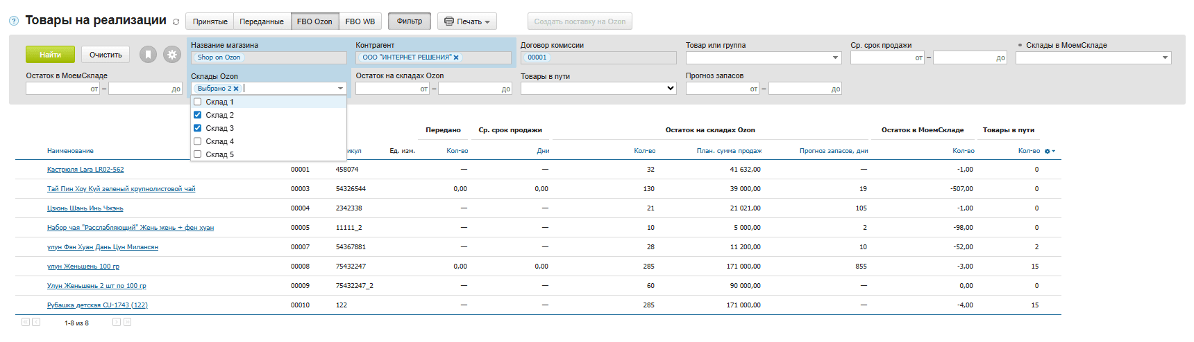This screenshot has width=1194, height=342.
Task: Uncheck the Склад 2 checkbox
Action: tap(198, 115)
